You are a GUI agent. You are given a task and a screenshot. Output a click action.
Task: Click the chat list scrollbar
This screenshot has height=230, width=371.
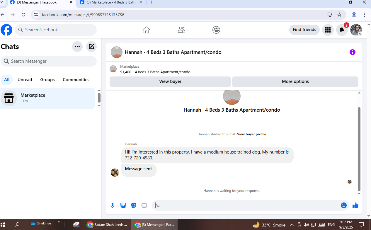[99, 98]
